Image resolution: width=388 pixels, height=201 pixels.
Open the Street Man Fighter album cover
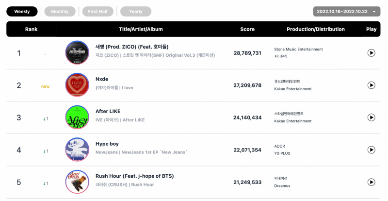click(77, 52)
